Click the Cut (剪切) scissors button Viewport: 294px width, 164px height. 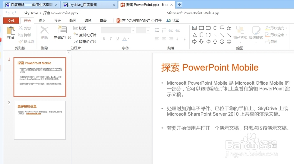(25, 28)
